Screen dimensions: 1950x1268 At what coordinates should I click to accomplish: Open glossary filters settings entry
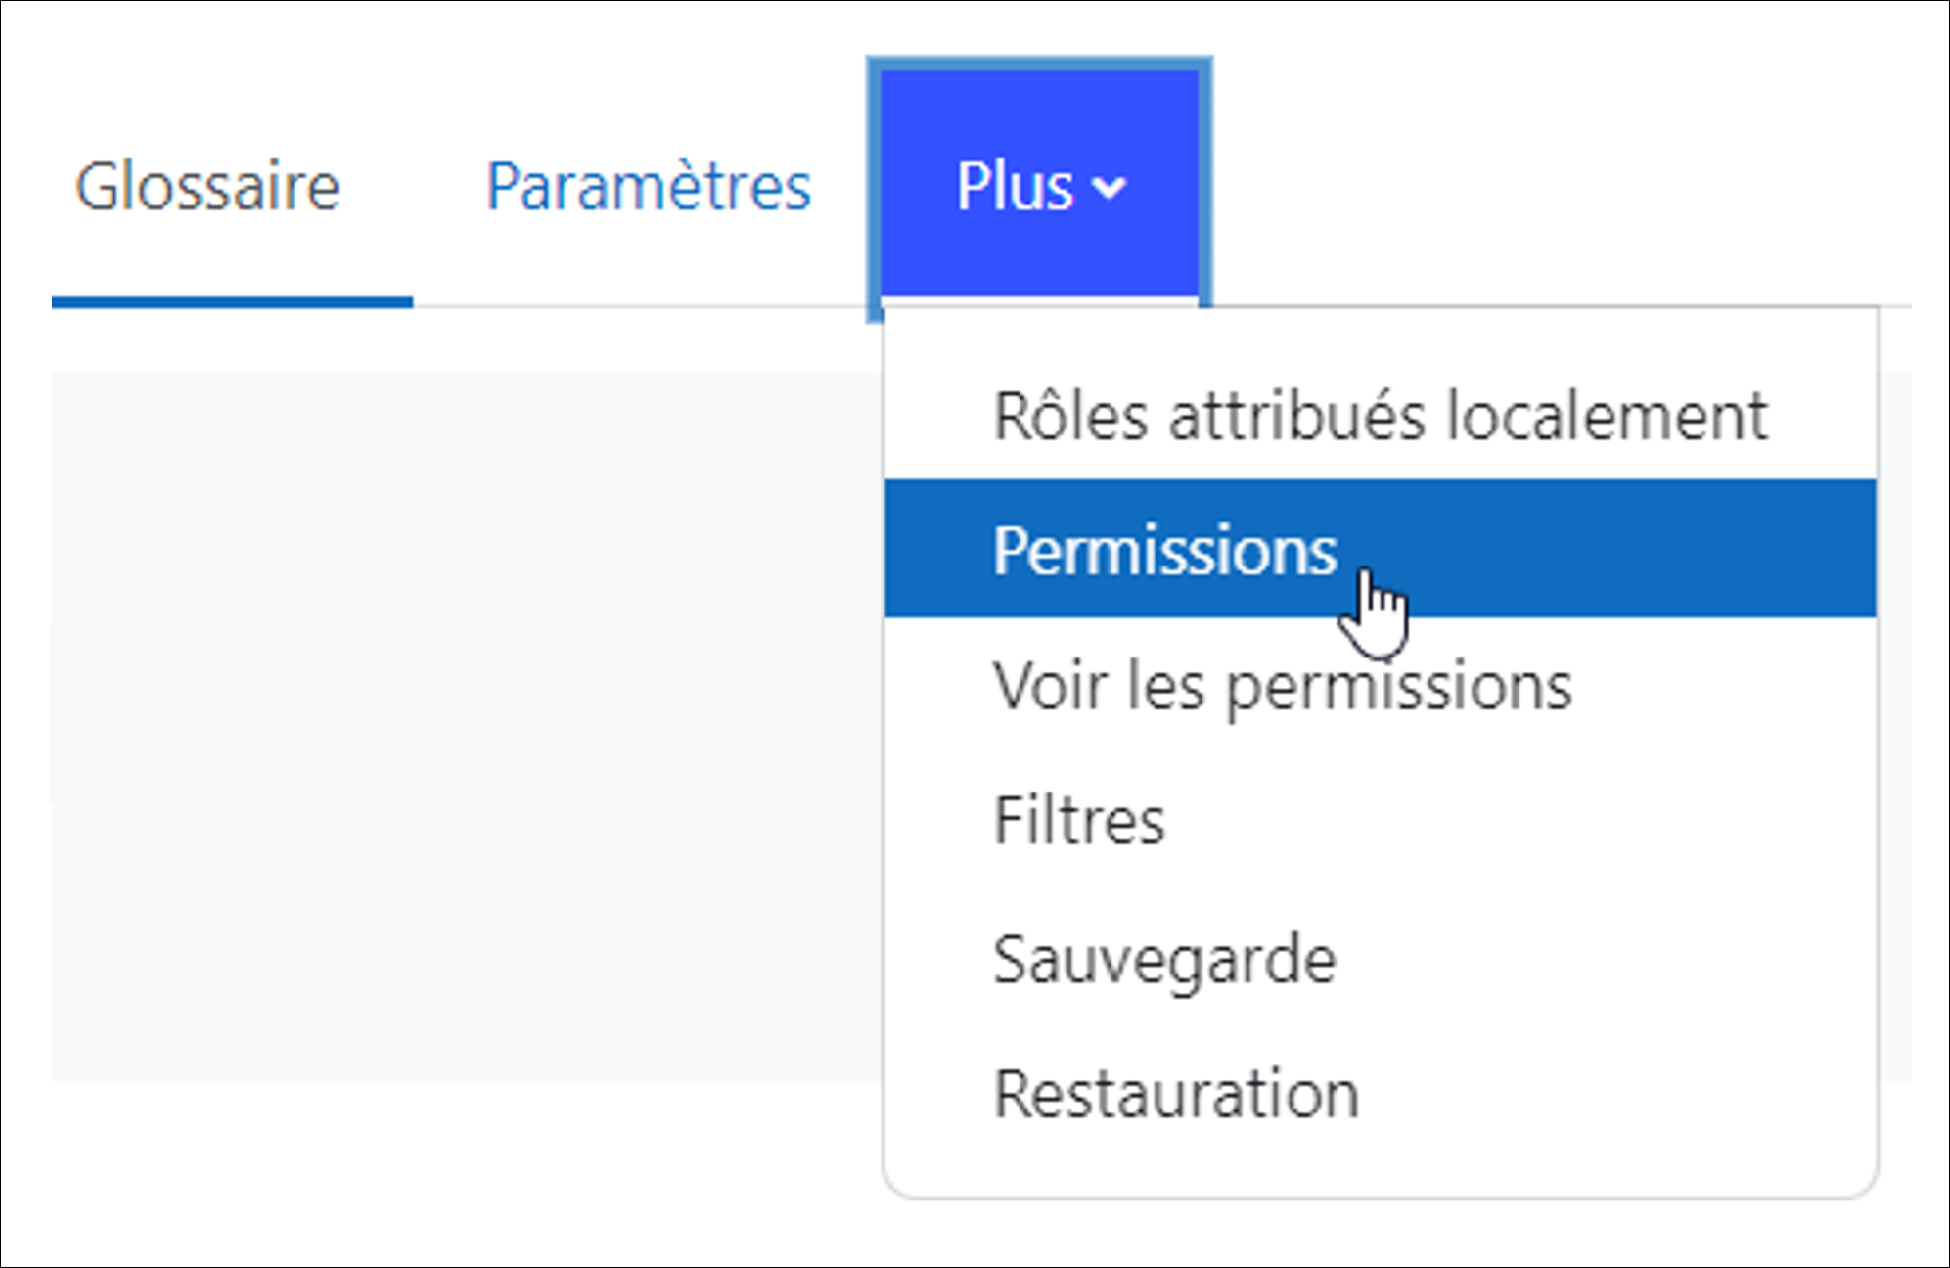point(1079,820)
